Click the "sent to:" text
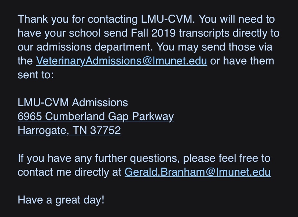Image resolution: width=298 pixels, height=217 pixels. [36, 75]
